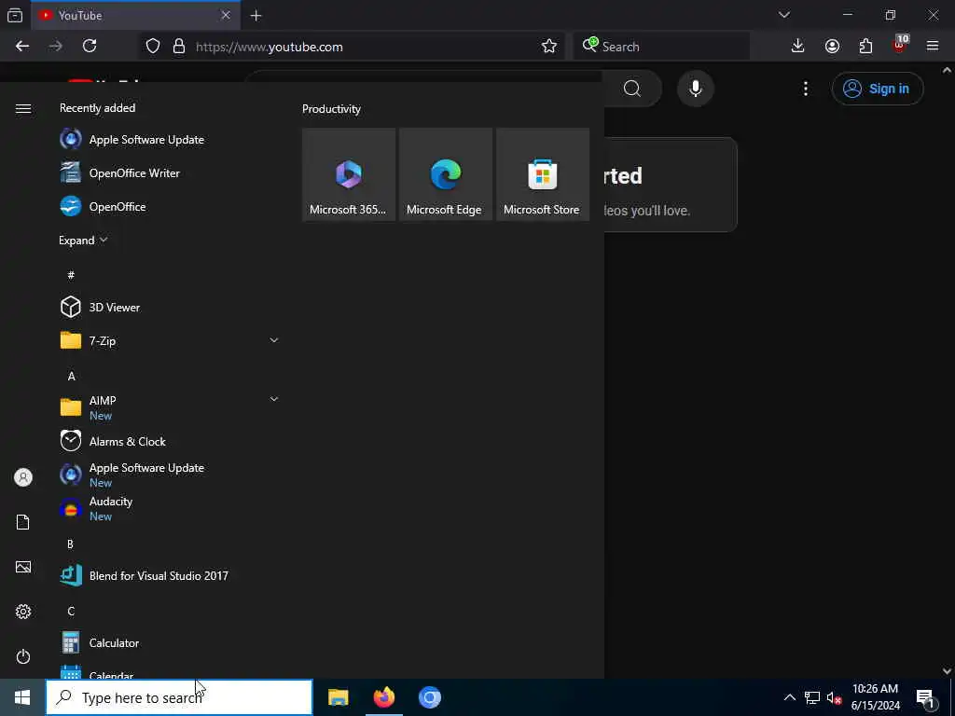Close the YouTube tab
The height and width of the screenshot is (716, 955).
226,15
